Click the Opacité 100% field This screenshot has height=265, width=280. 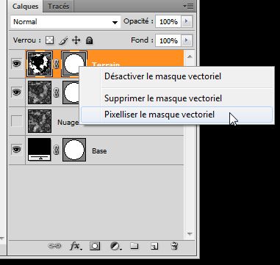(168, 22)
